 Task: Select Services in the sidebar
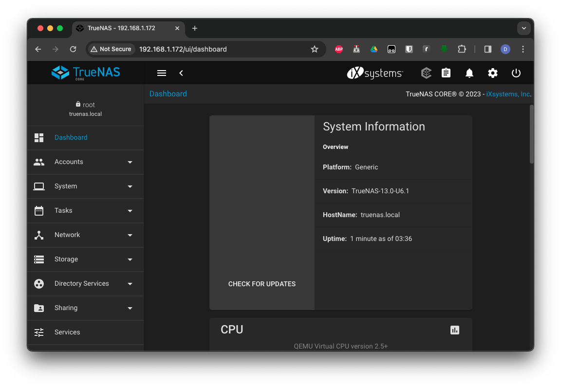click(x=67, y=332)
